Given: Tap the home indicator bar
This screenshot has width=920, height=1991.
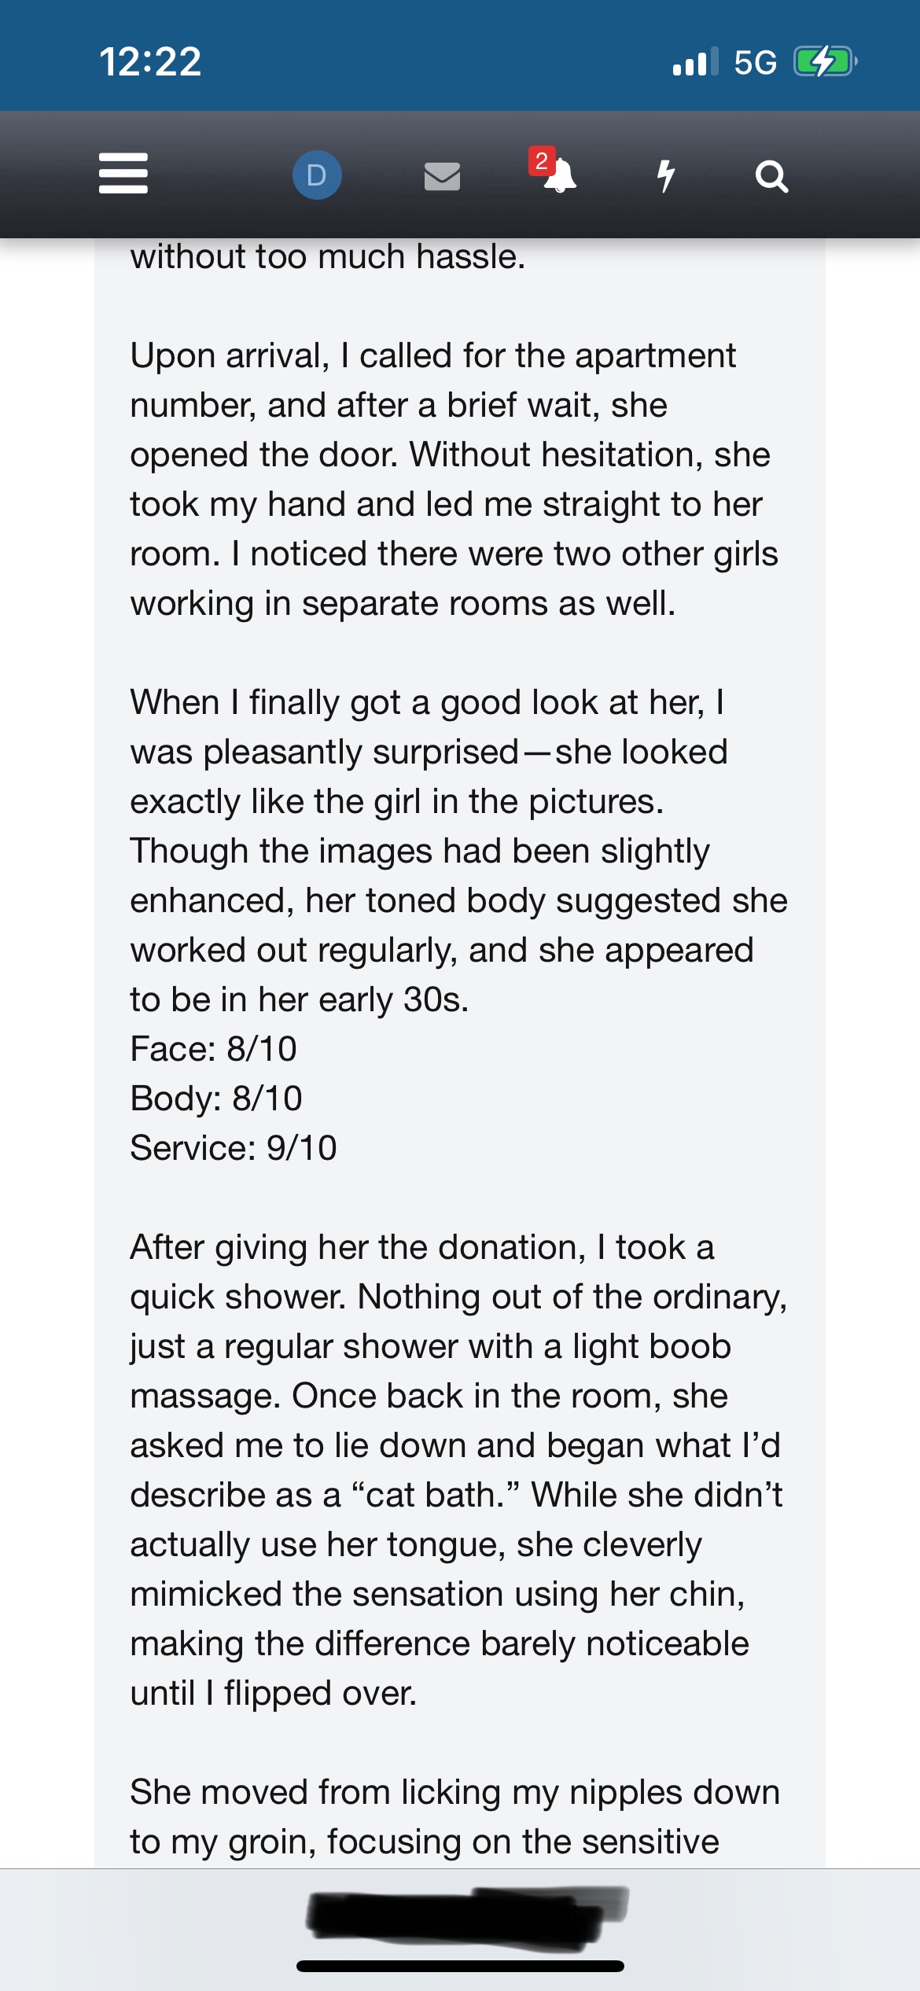Looking at the screenshot, I should pyautogui.click(x=460, y=1966).
